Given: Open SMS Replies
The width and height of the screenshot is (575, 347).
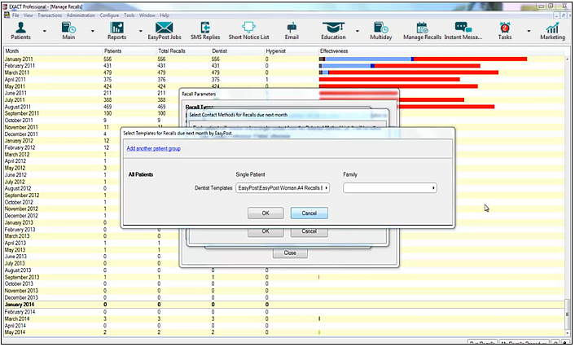Looking at the screenshot, I should [x=205, y=31].
